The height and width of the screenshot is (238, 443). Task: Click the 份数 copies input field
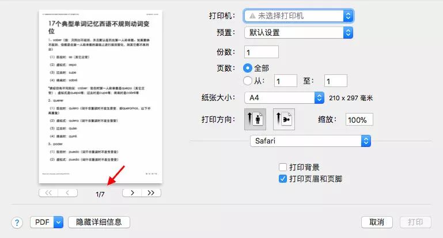262,52
